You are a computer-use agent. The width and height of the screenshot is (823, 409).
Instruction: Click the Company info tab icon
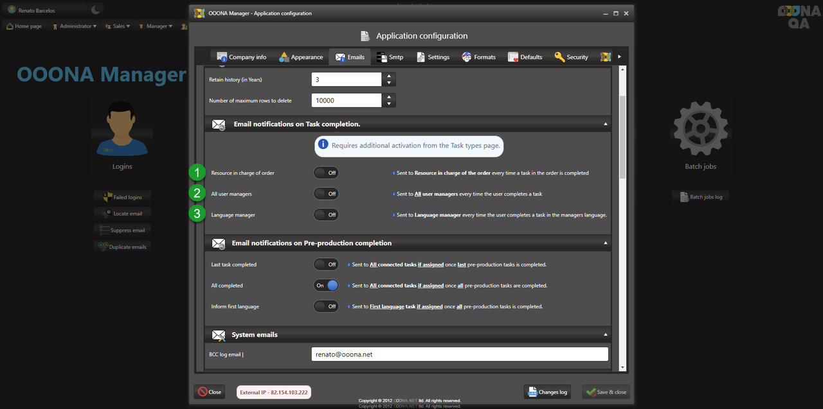click(222, 57)
